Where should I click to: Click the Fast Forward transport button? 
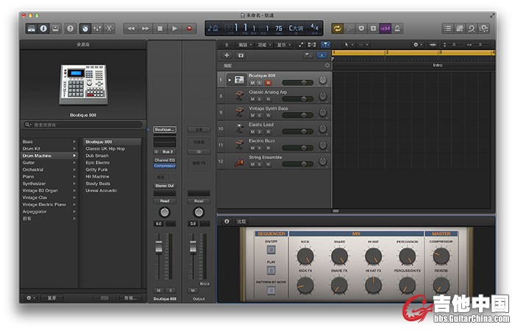click(145, 29)
